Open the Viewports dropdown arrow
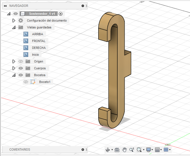Viewport: 190px width, 156px height. click(x=170, y=150)
